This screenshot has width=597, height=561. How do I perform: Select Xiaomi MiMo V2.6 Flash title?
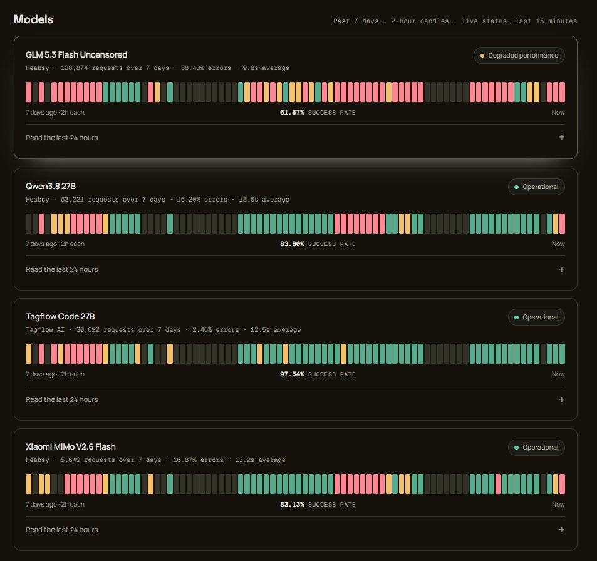(70, 446)
